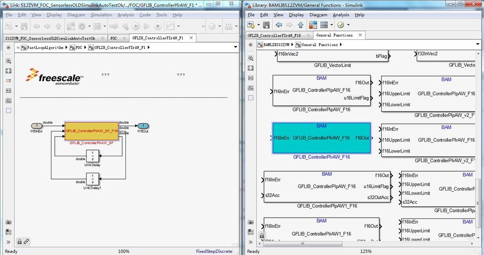Toggle Model Browser arrow in Link window
Viewport: 484px width, 255px height.
pos(8,47)
